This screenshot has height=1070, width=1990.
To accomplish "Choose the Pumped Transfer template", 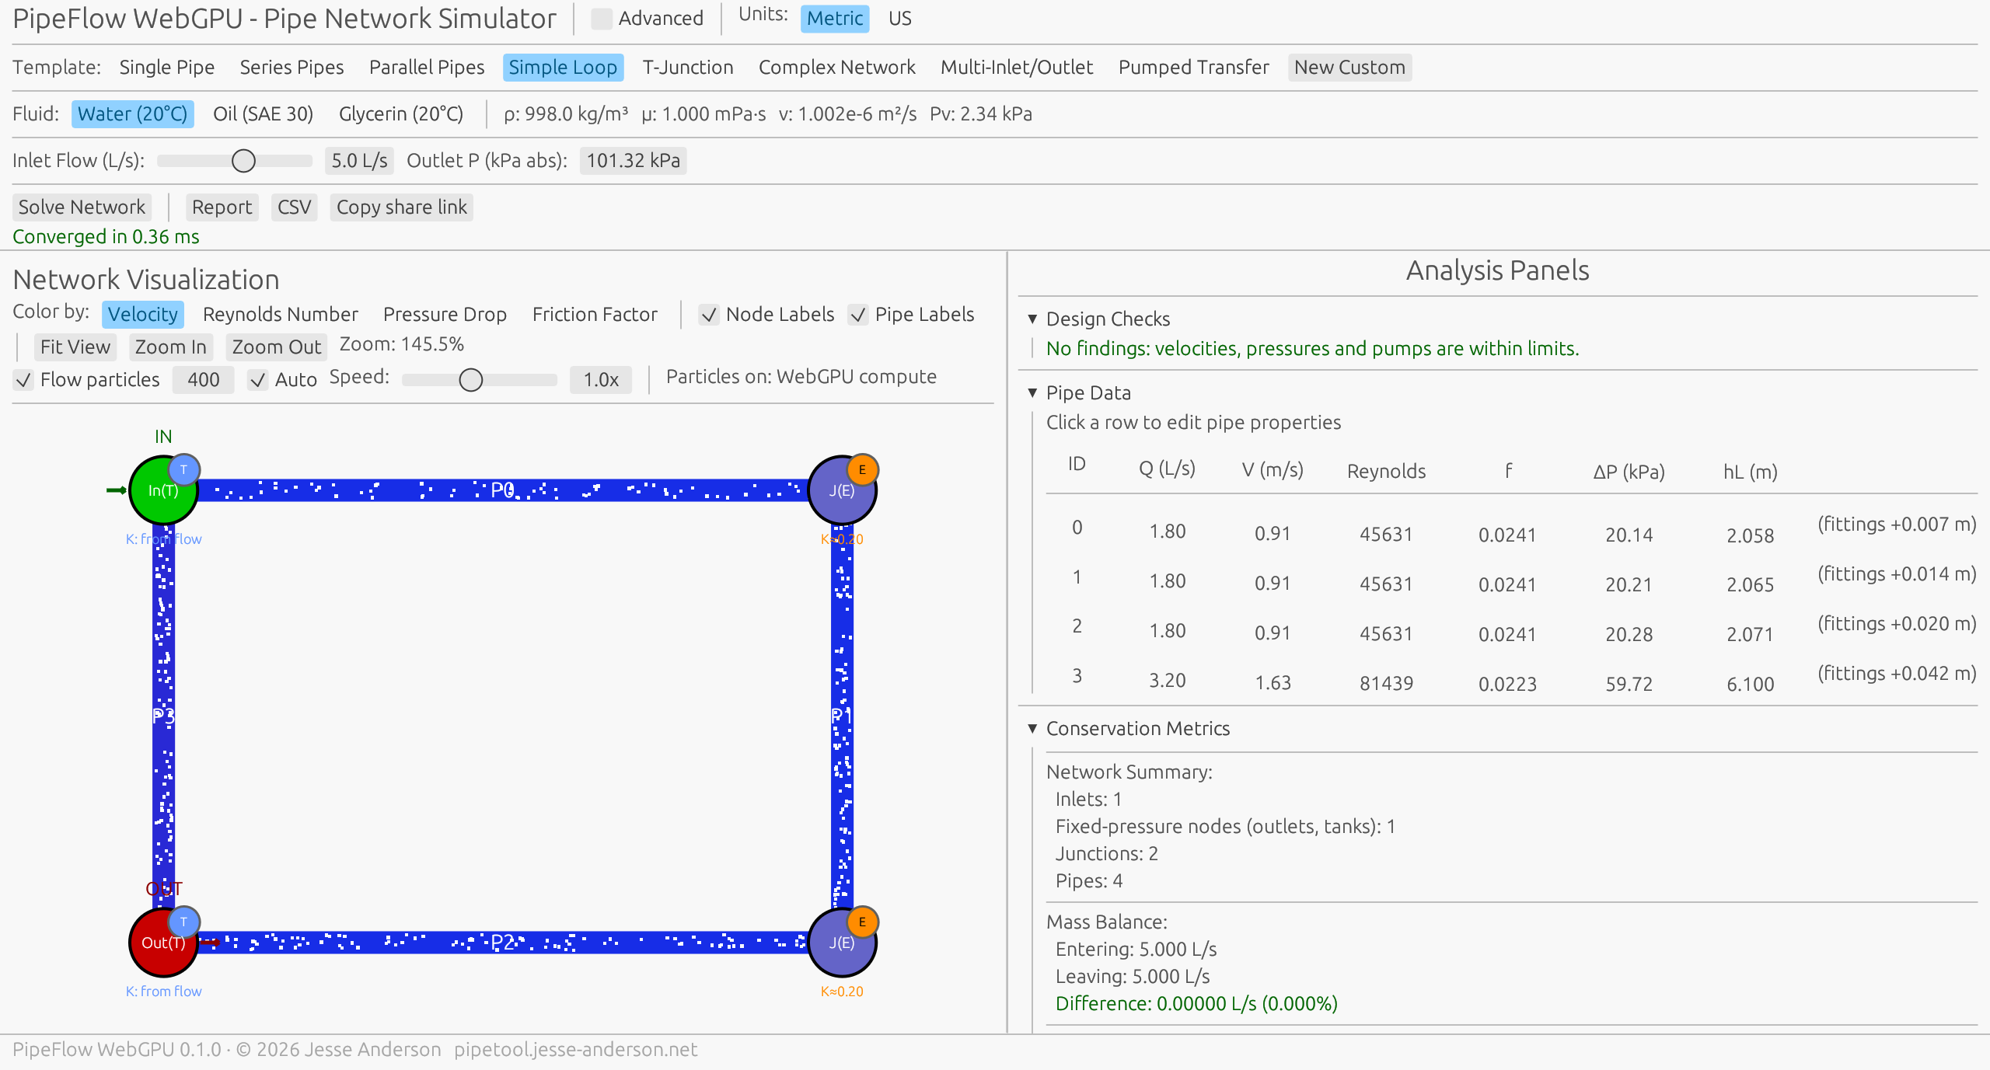I will coord(1193,68).
